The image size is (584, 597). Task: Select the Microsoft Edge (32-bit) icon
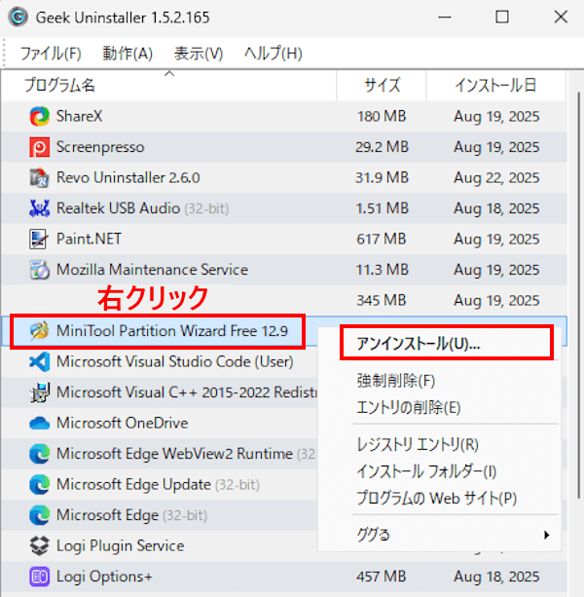tap(40, 515)
